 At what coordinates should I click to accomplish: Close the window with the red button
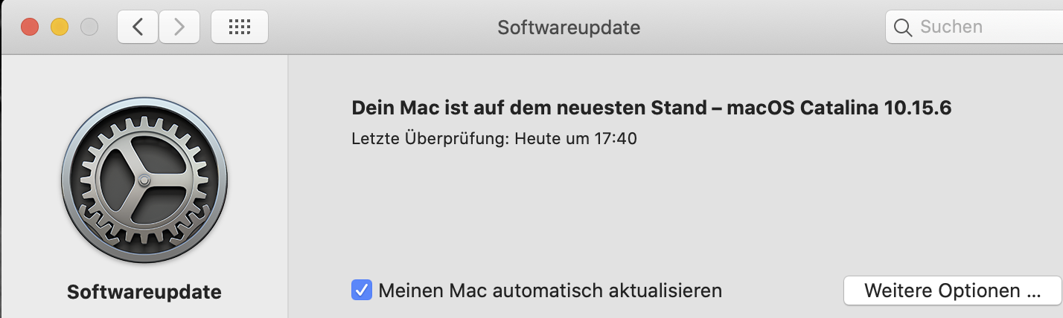coord(30,27)
